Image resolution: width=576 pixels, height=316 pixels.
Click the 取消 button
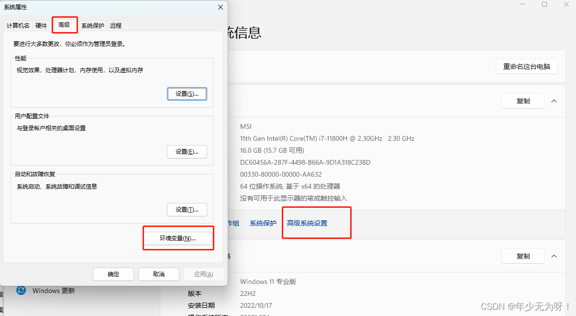(x=159, y=274)
